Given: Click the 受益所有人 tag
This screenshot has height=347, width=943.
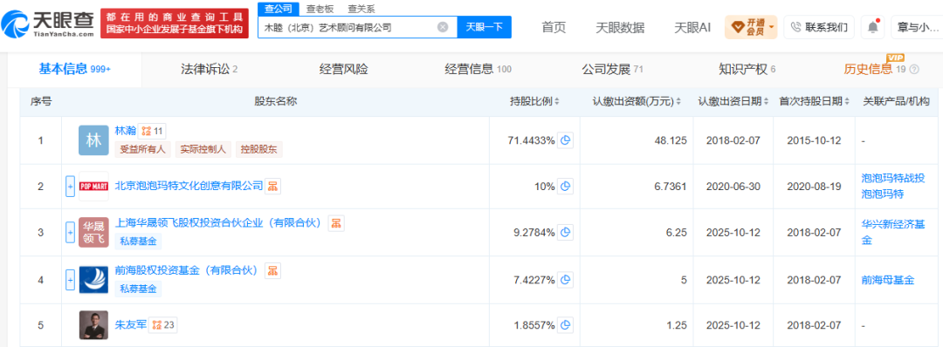Looking at the screenshot, I should pyautogui.click(x=143, y=149).
